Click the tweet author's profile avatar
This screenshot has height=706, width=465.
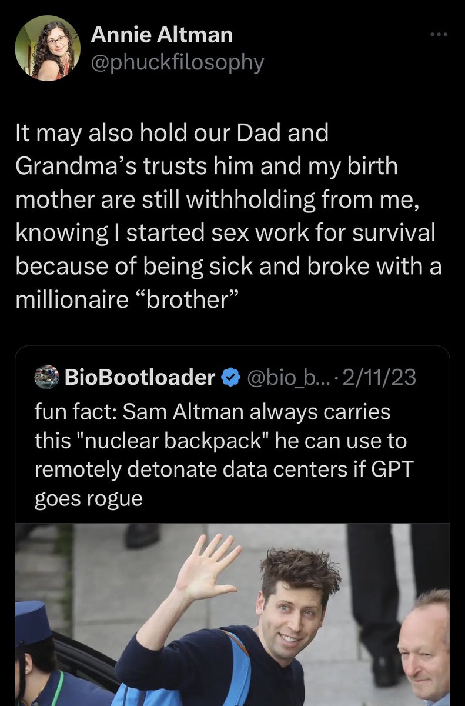tap(48, 48)
